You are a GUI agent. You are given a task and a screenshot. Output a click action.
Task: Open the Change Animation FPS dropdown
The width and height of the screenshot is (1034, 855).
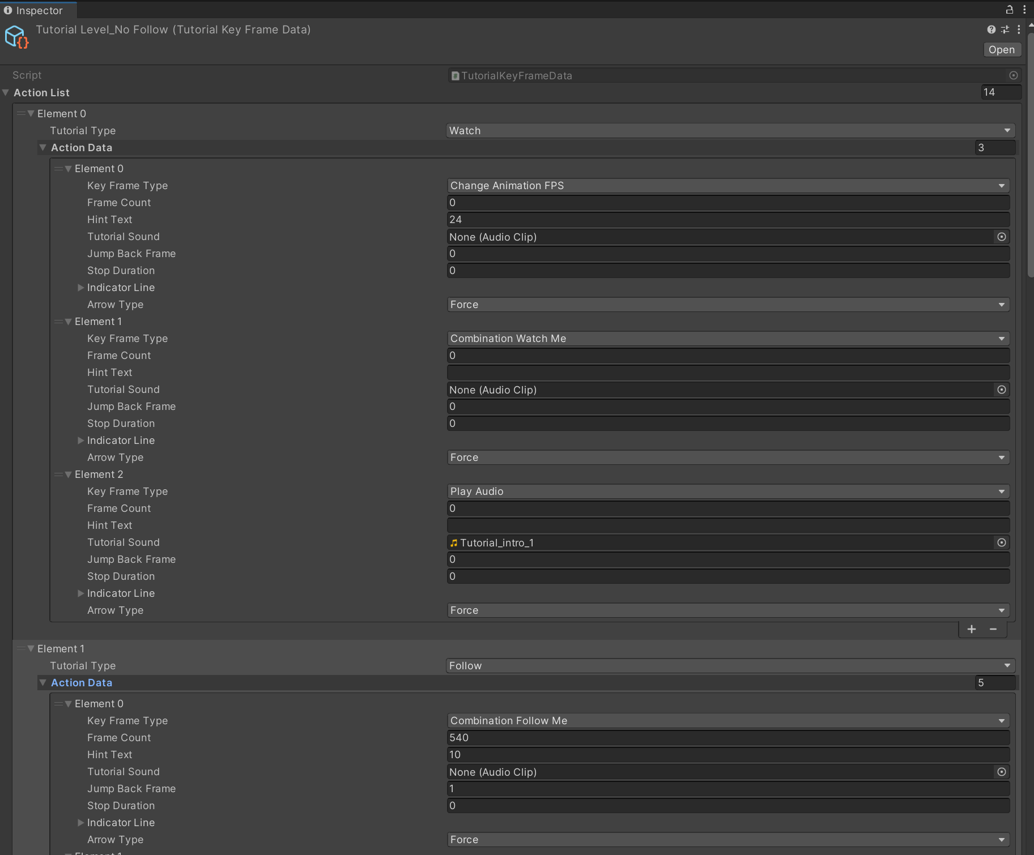coord(727,186)
